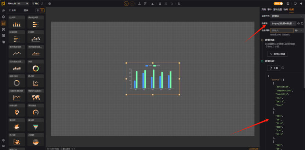Click the sliders adjustment icon beside 测试
The height and width of the screenshot is (150, 305).
(x=42, y=4)
